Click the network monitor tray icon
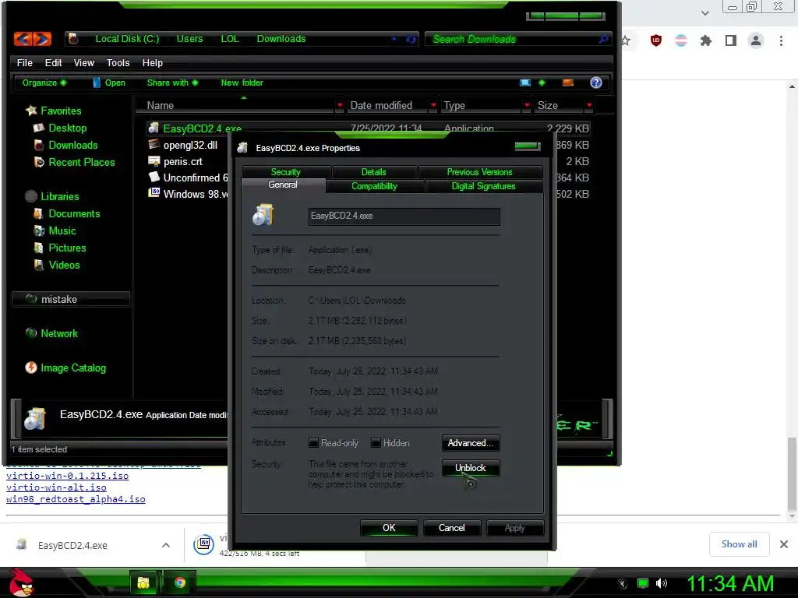Viewport: 798px width, 598px height. (x=643, y=583)
